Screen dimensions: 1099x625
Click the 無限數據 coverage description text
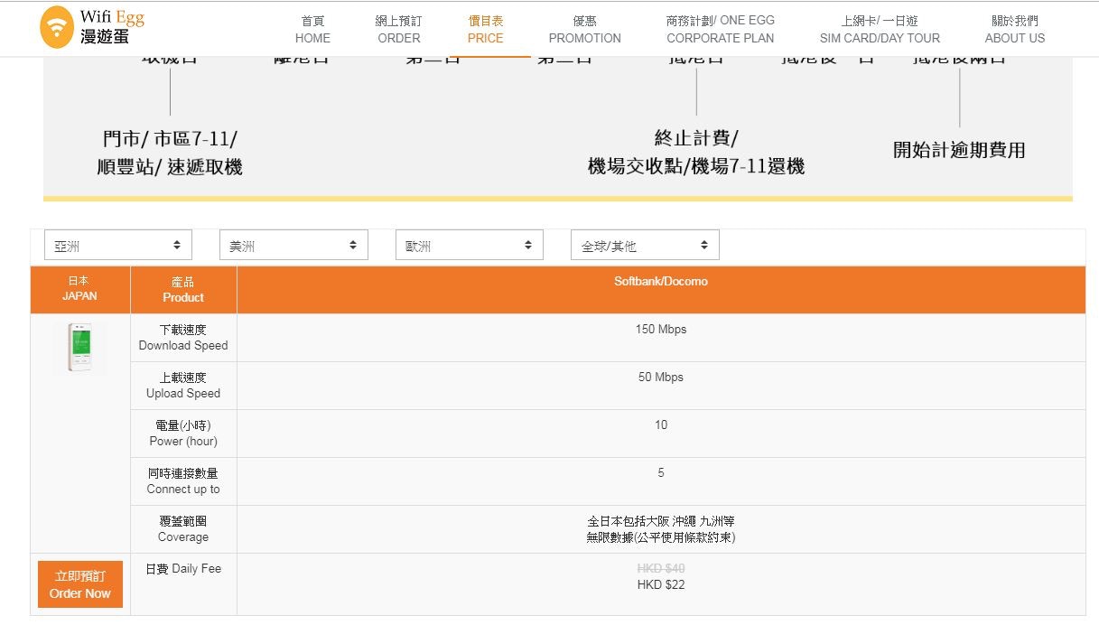tap(661, 537)
